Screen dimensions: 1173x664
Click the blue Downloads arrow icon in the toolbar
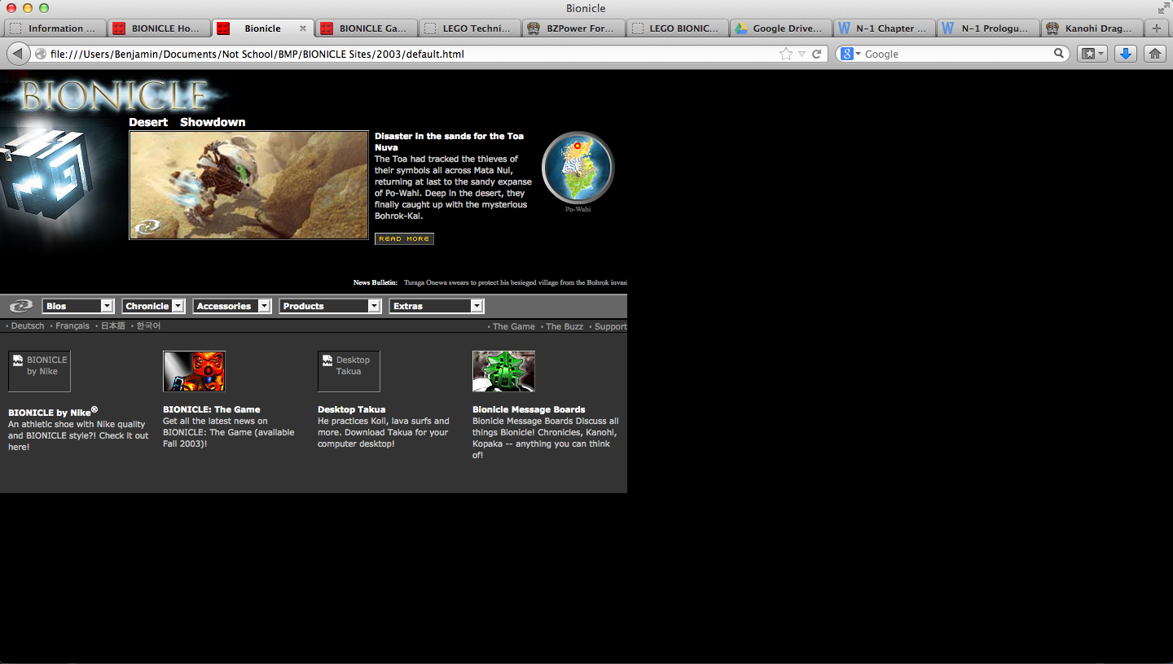point(1125,53)
